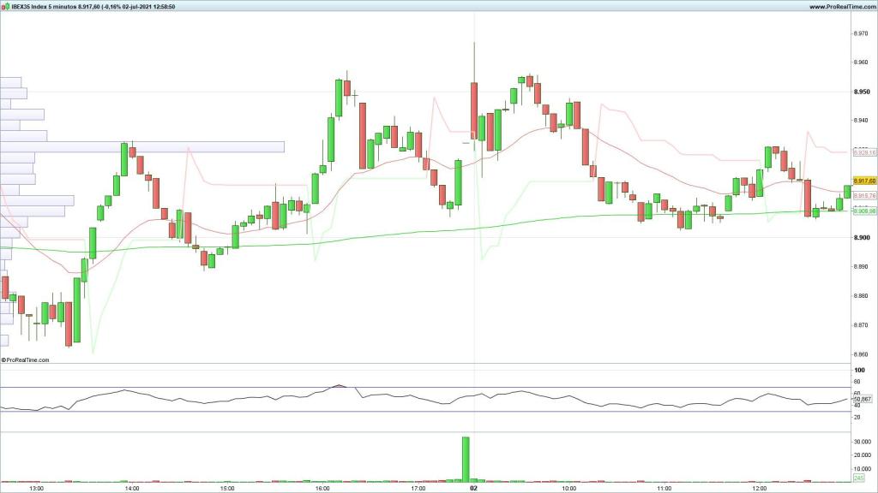Click the candlestick icon beside IBEX35 title

click(x=5, y=6)
